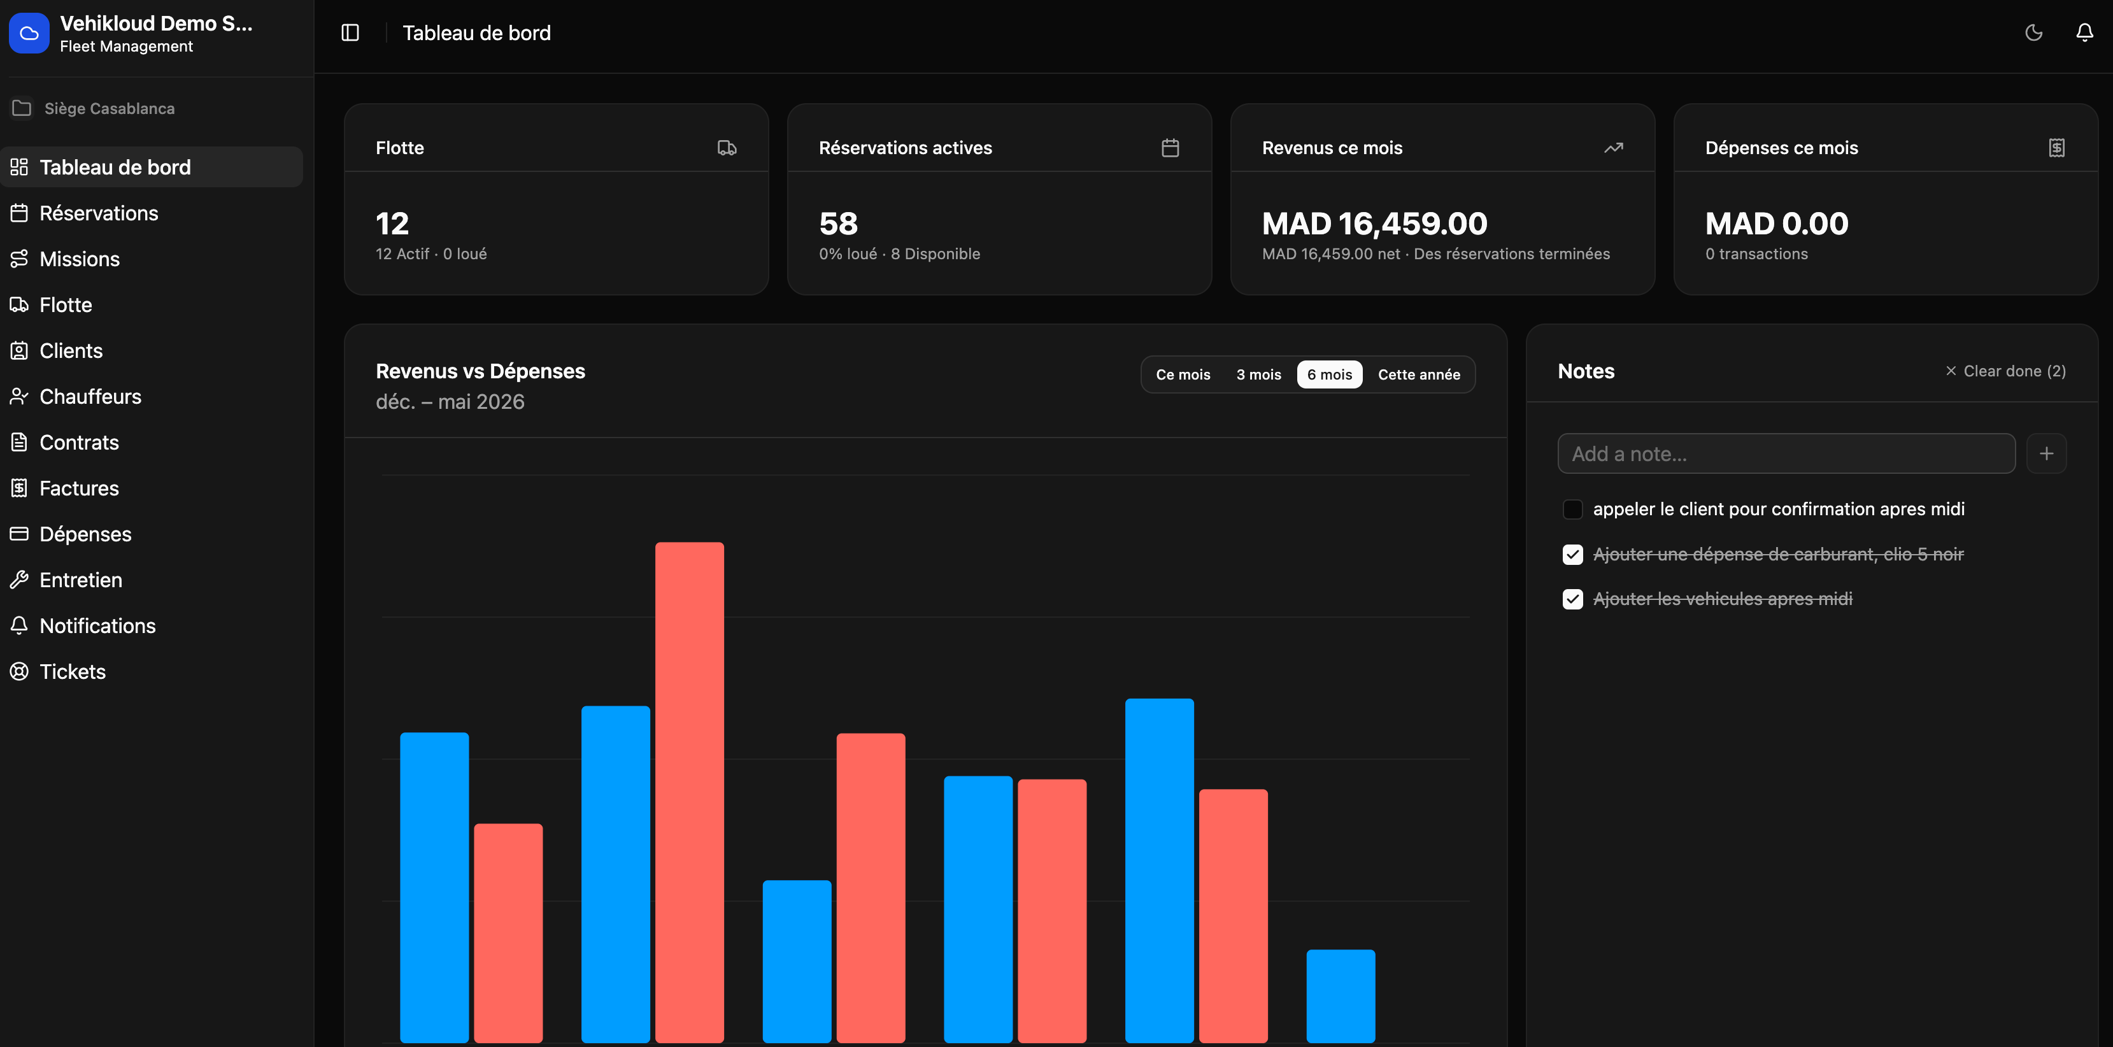Screen dimensions: 2113x1047
Task: Click calendar icon on Réservations actives card
Action: pyautogui.click(x=1170, y=148)
